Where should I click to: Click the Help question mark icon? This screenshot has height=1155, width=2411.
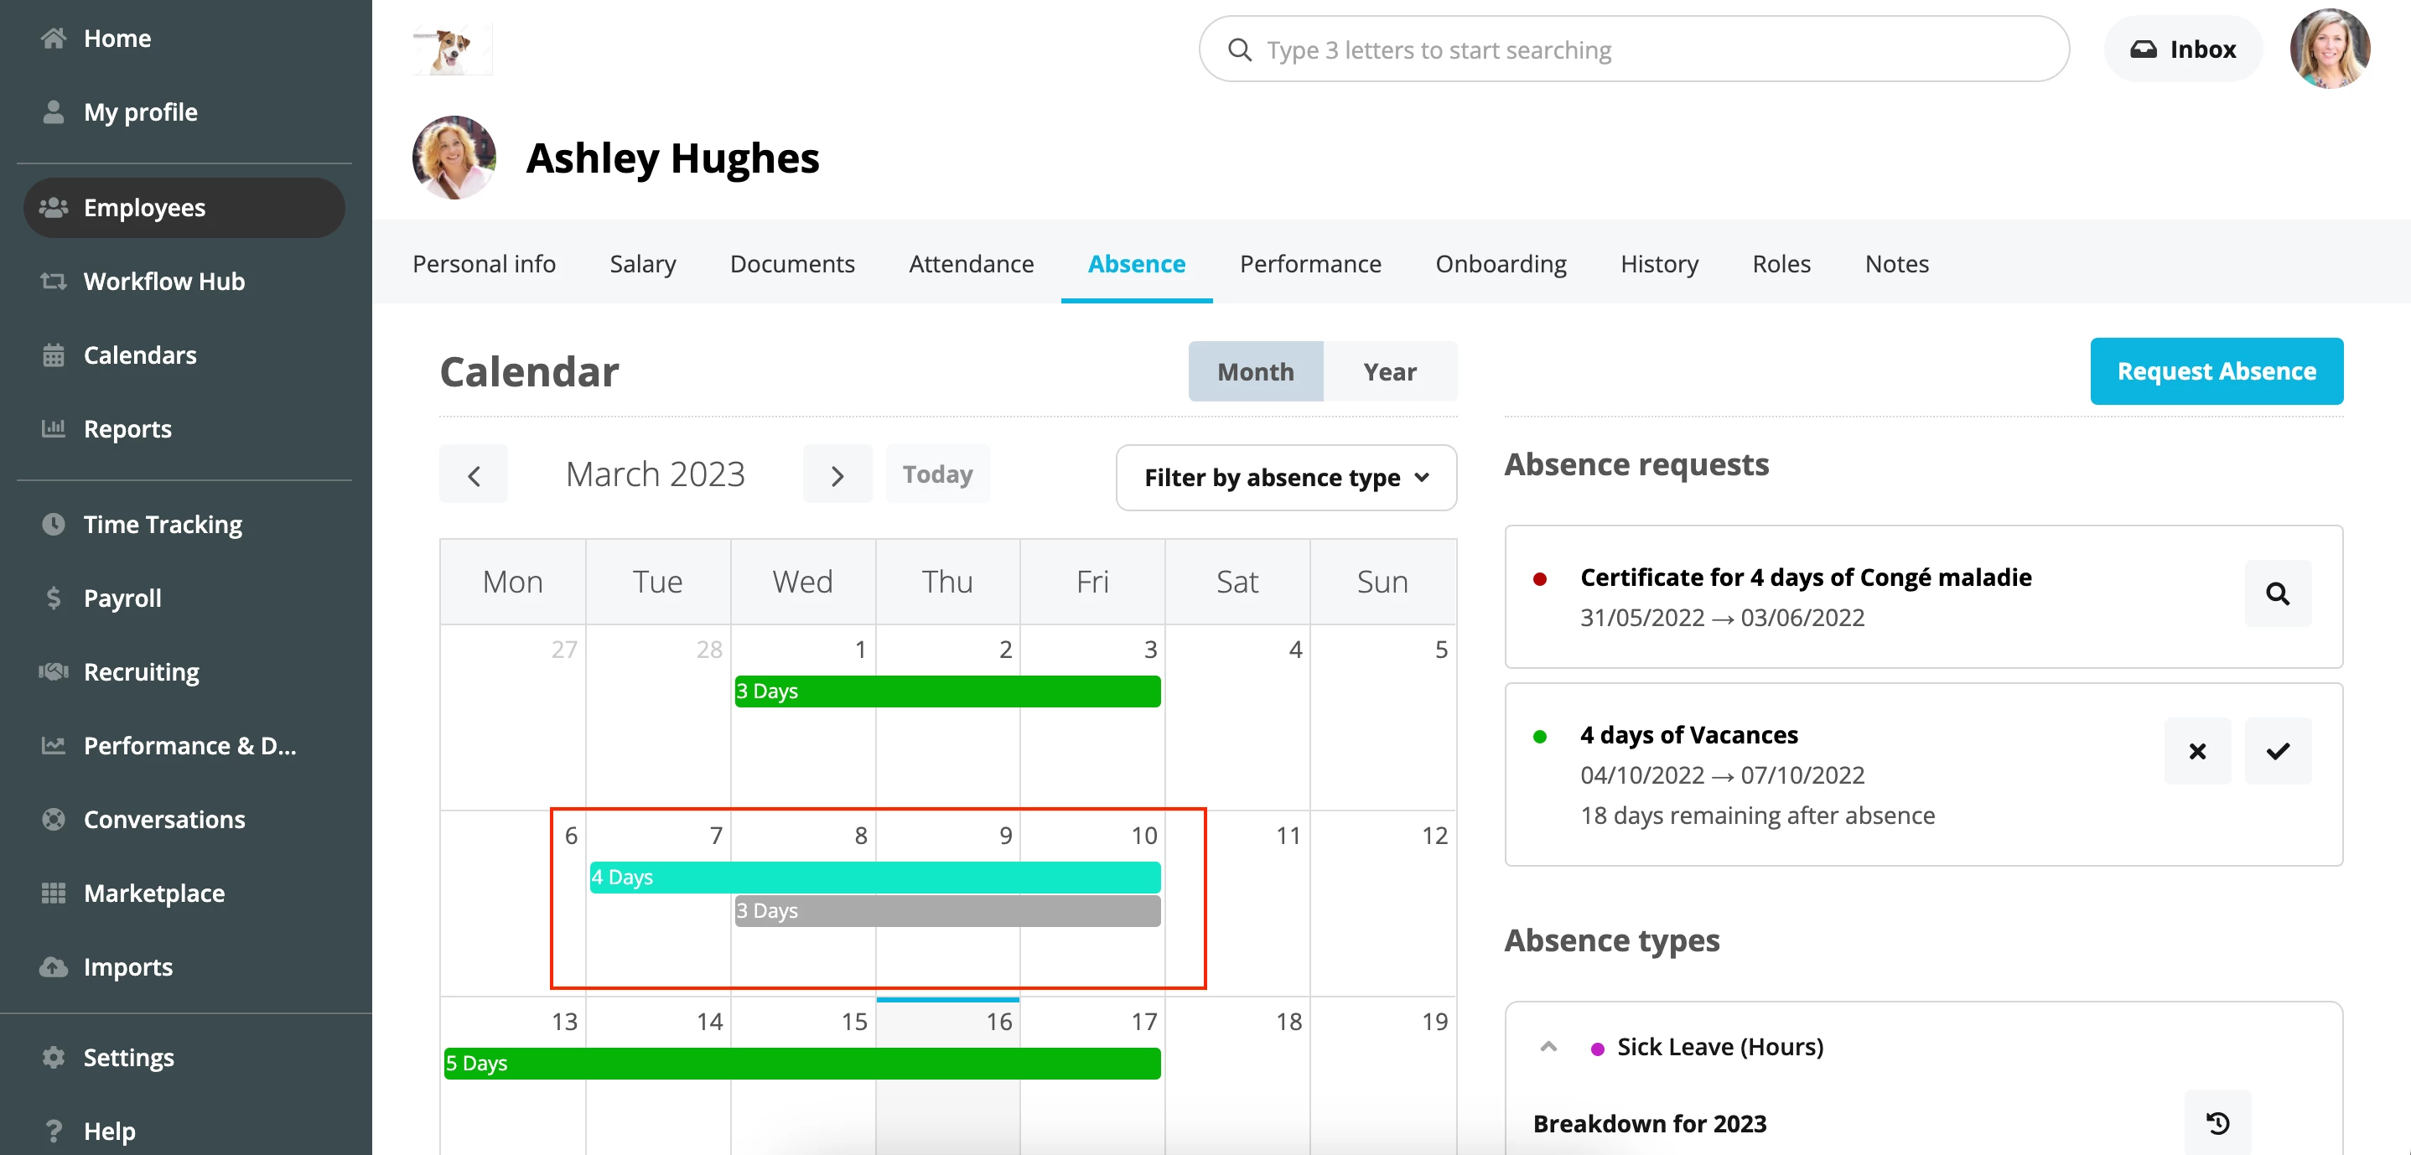pos(54,1132)
